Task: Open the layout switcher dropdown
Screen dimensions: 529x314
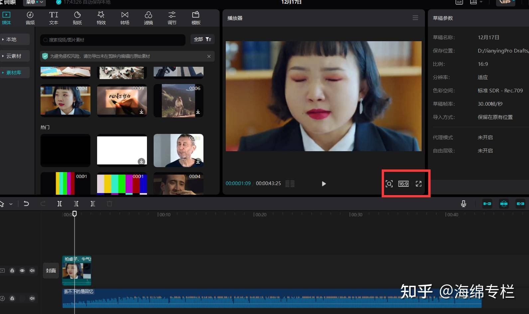Action: [476, 2]
